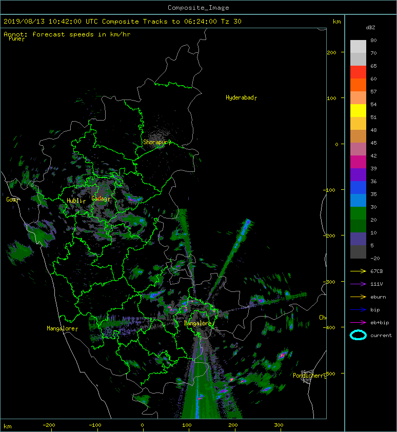Viewport: 397px width, 432px height.
Task: Click the -300 tick on vertical axis
Action: click(329, 282)
